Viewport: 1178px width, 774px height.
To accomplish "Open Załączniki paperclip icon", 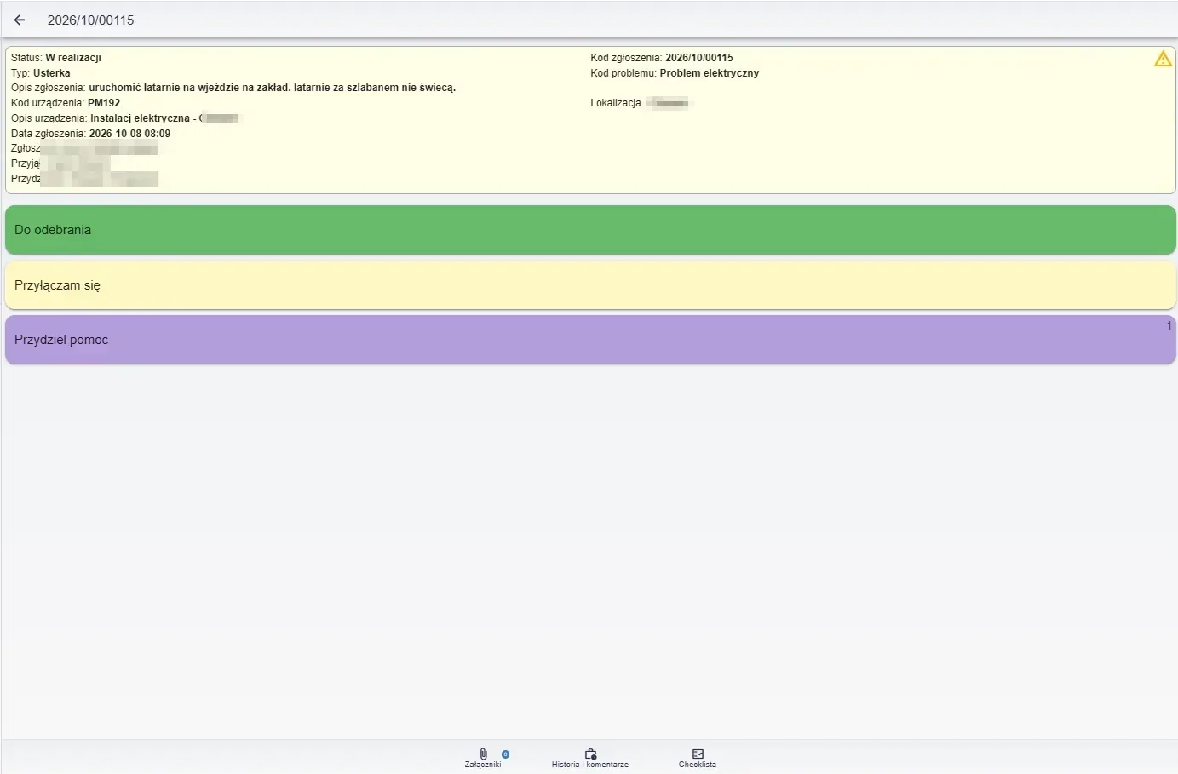I will pos(483,754).
